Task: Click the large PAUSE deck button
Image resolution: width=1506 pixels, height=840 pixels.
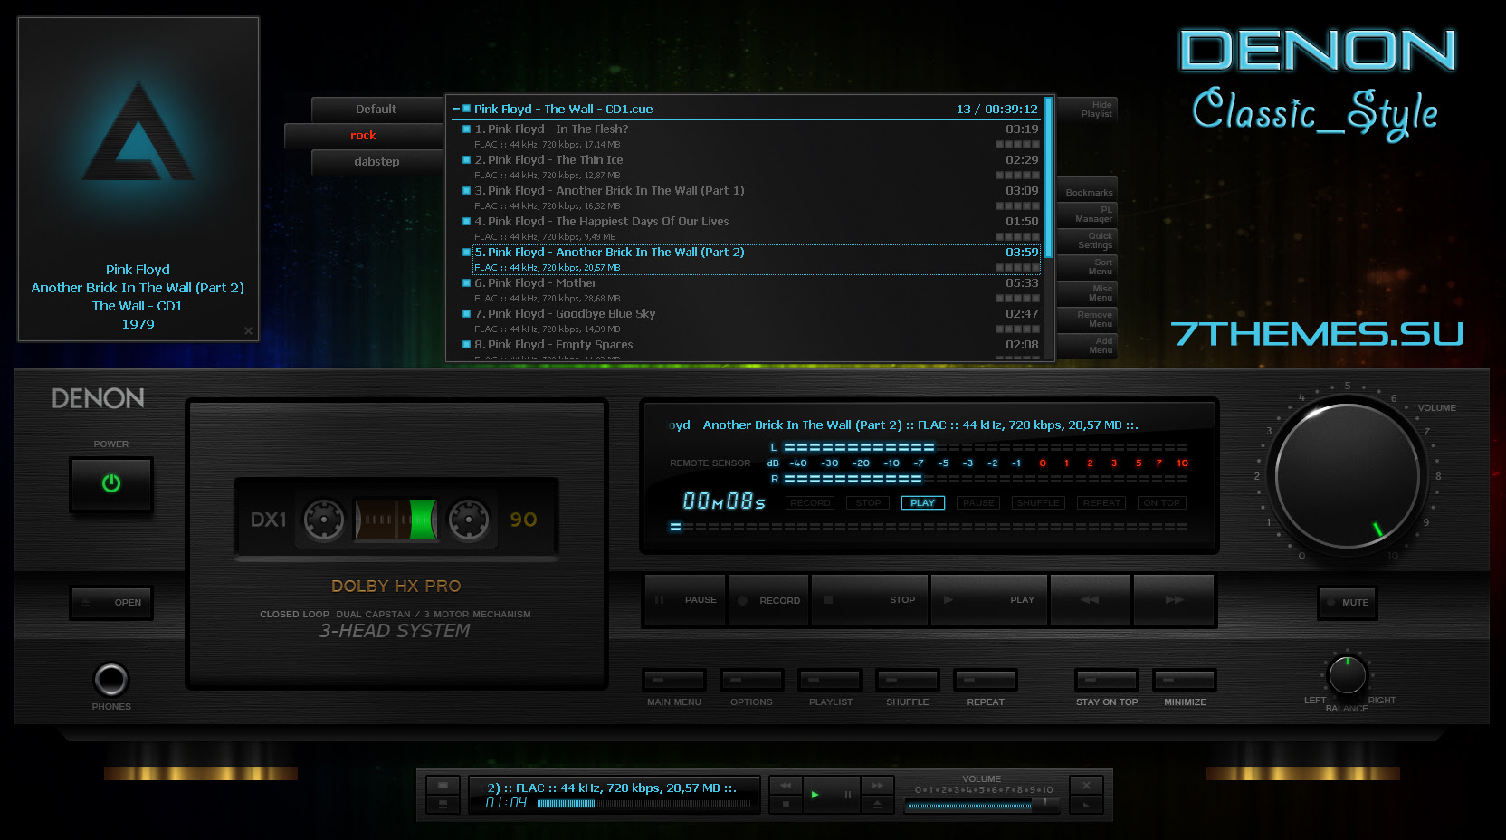Action: point(685,600)
